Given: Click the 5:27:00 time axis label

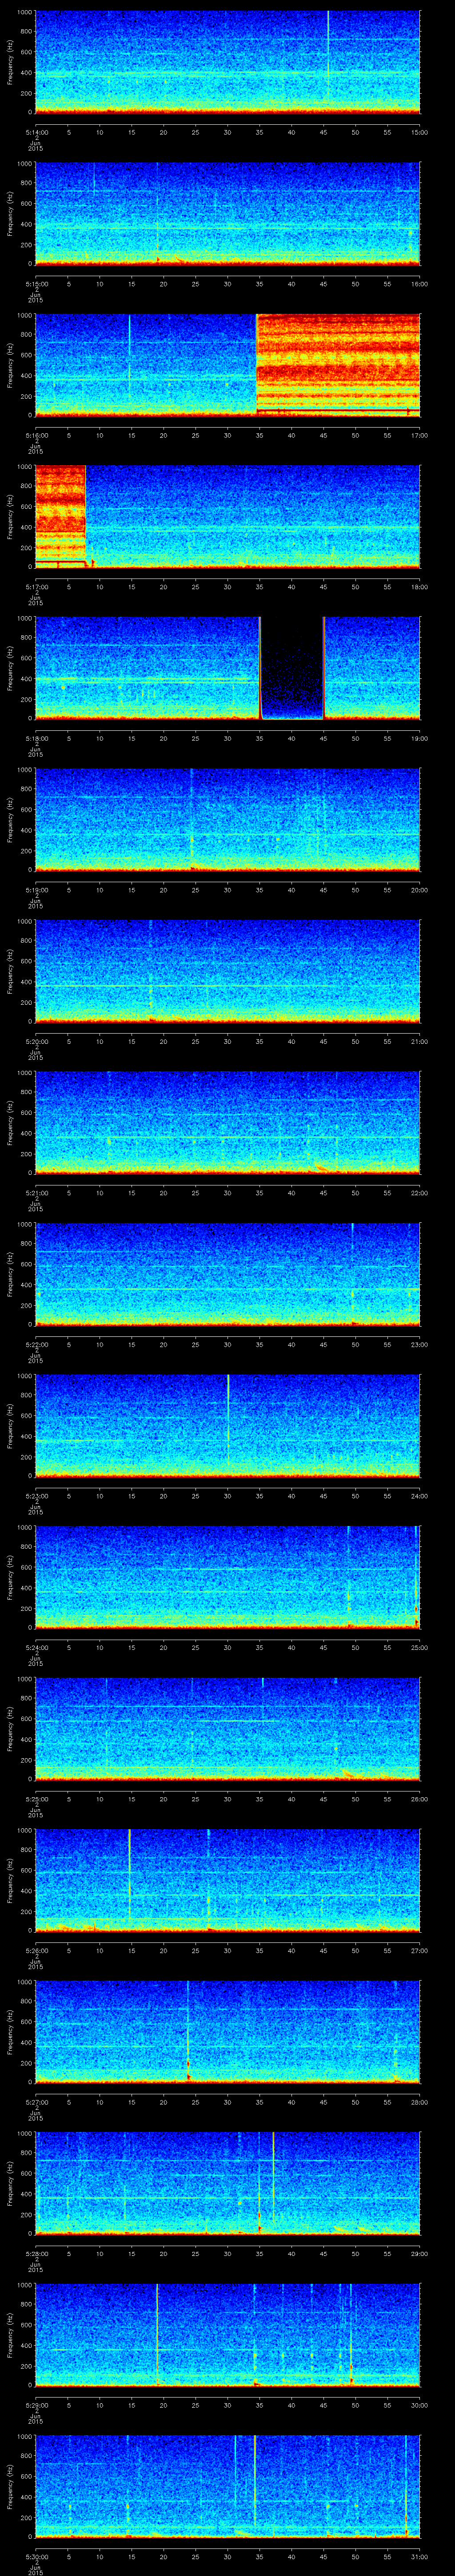Looking at the screenshot, I should 36,2102.
